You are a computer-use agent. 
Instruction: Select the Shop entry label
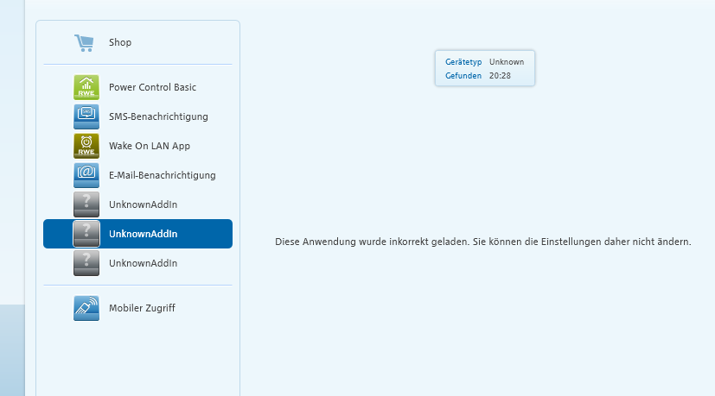pos(120,42)
